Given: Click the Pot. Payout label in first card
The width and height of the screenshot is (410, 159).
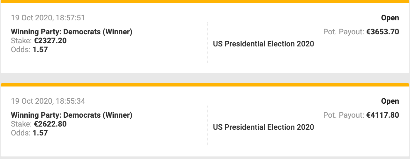Looking at the screenshot, I should point(344,32).
